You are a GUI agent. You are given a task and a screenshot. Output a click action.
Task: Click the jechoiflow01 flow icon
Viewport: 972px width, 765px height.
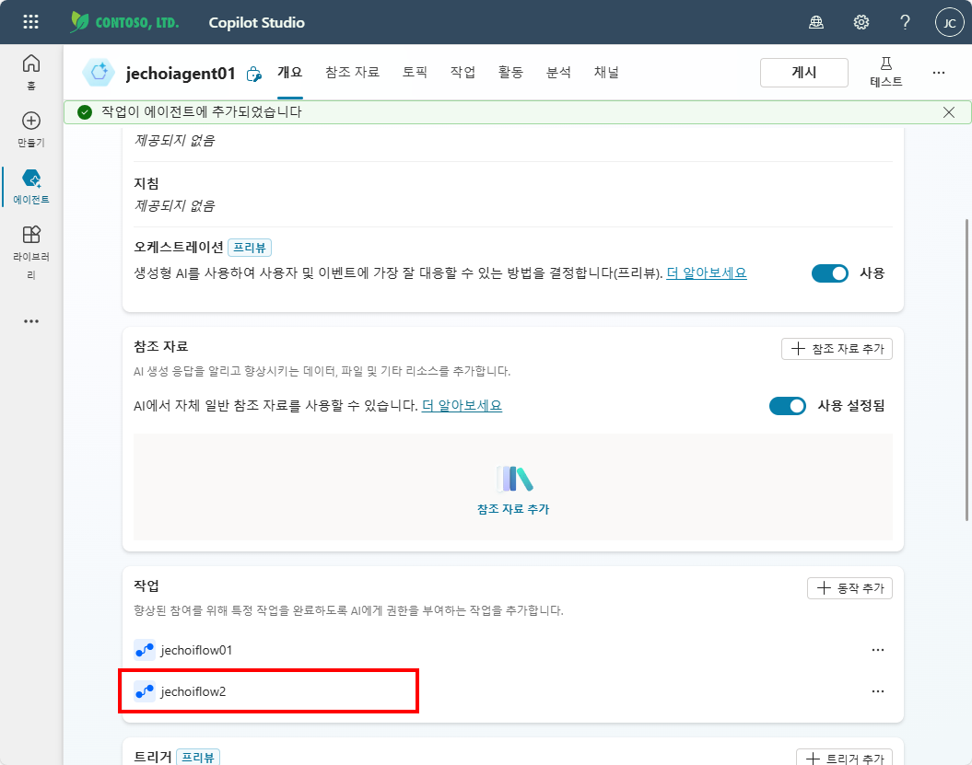pyautogui.click(x=145, y=650)
